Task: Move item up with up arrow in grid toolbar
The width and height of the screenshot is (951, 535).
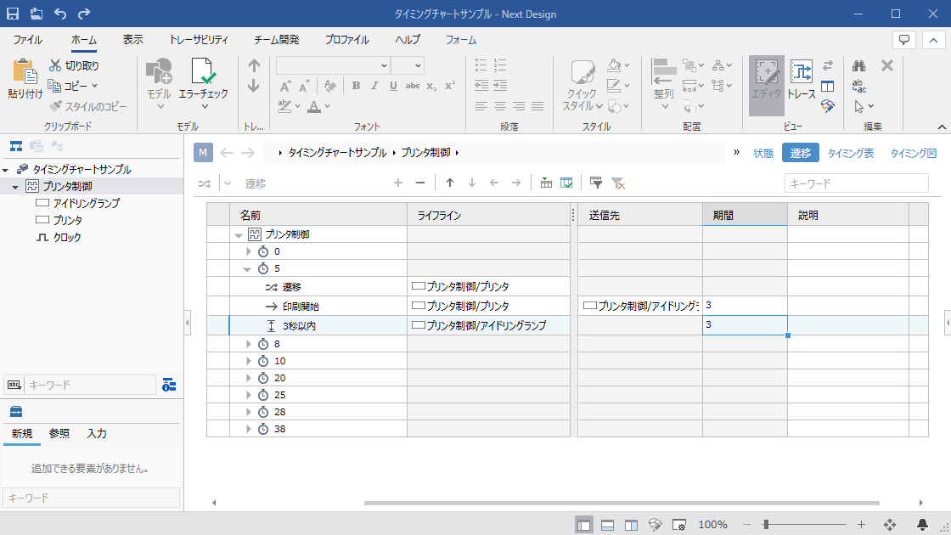Action: [450, 183]
